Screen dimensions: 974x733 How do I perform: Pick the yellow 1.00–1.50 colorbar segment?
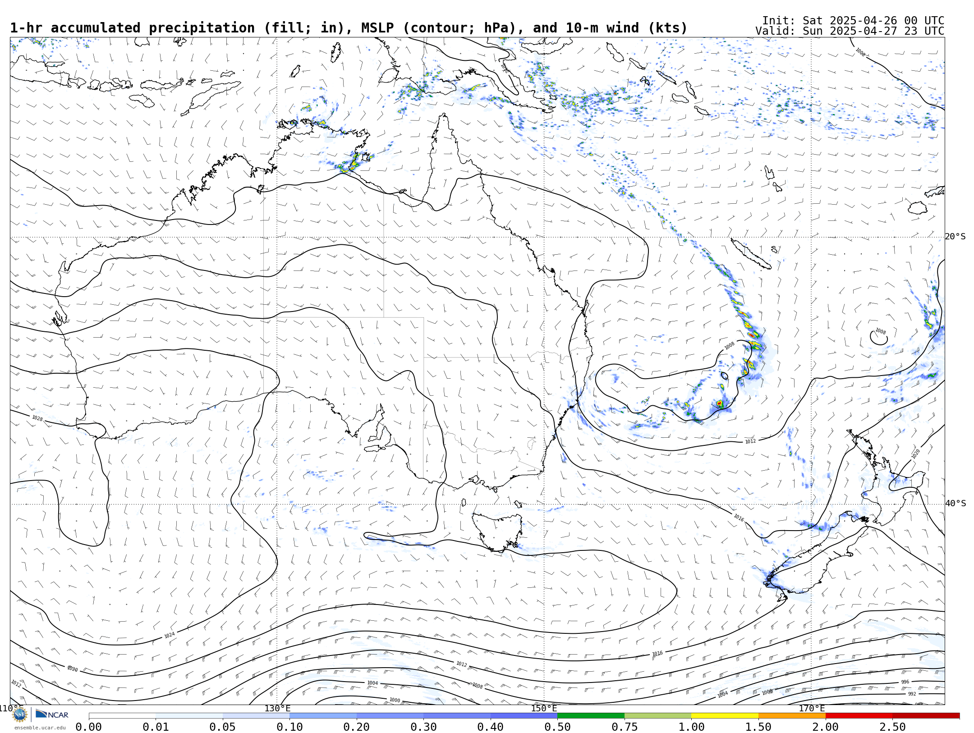click(725, 716)
